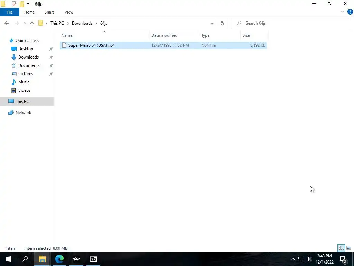Viewport: 354px width, 266px height.
Task: Open Documents in navigation pane
Action: point(29,65)
